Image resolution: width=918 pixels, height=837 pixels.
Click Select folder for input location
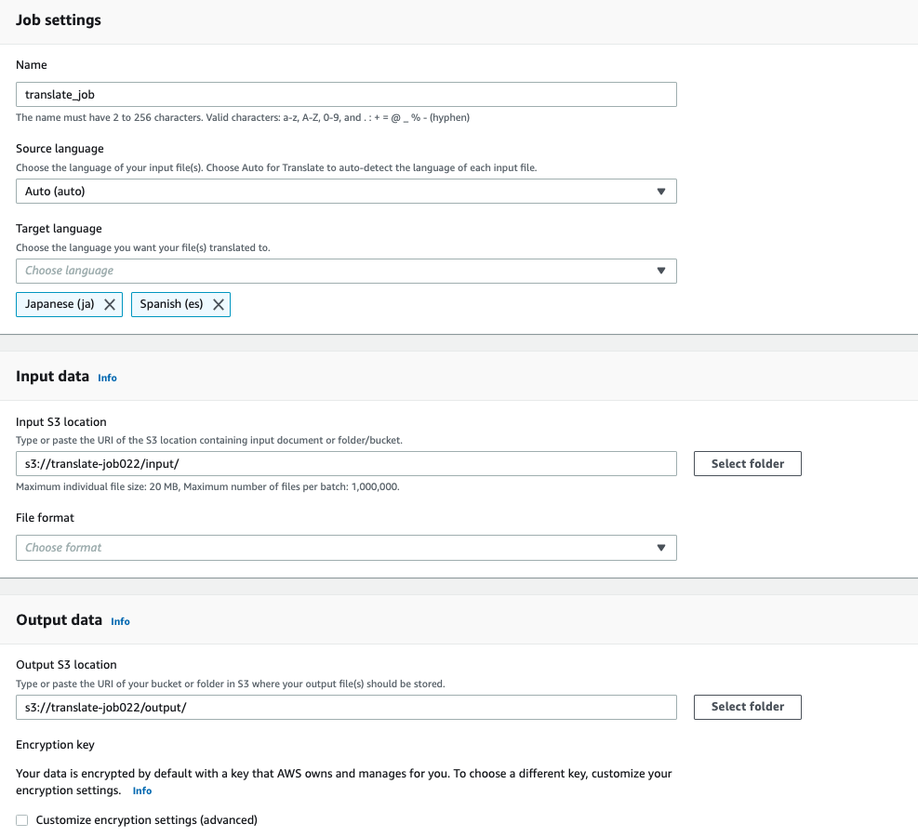click(x=747, y=463)
